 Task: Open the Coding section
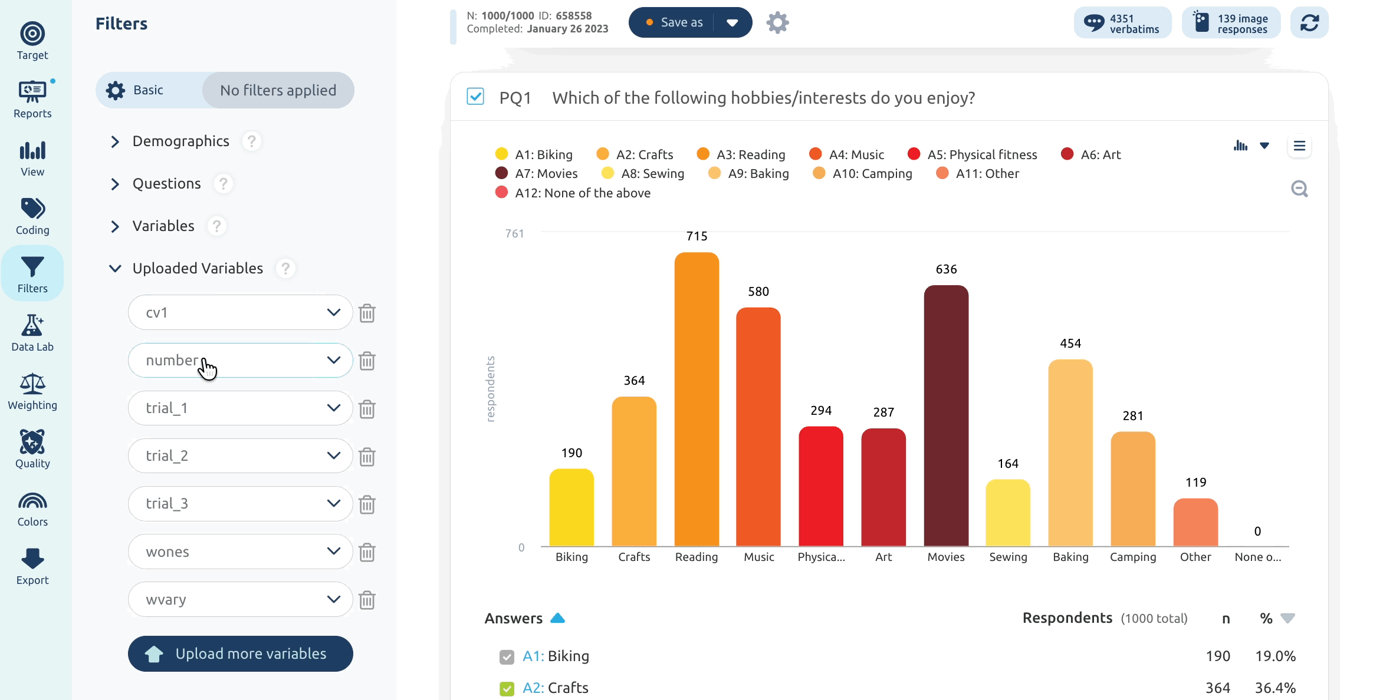click(32, 216)
